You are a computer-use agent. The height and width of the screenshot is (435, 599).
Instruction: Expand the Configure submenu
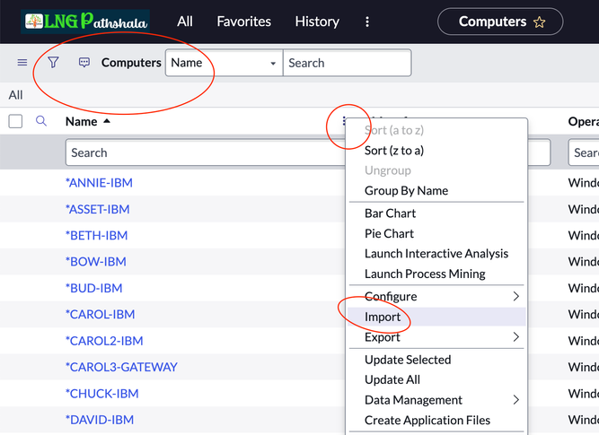[436, 297]
